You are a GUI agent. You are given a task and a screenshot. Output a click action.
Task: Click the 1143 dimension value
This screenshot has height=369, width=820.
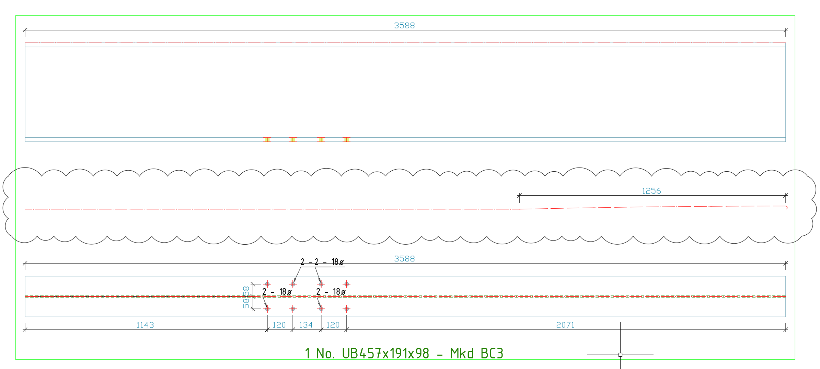[x=145, y=325]
